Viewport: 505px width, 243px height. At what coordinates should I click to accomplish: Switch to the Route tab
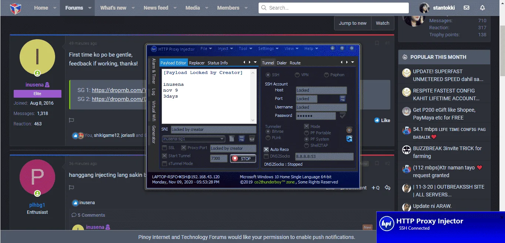(295, 63)
